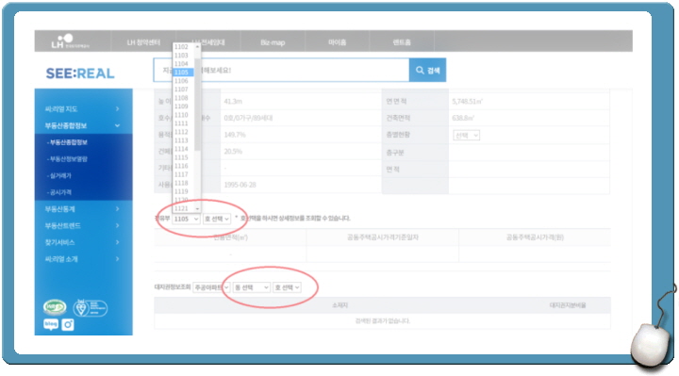Select 1114 in the open list
The width and height of the screenshot is (679, 376).
(x=183, y=149)
